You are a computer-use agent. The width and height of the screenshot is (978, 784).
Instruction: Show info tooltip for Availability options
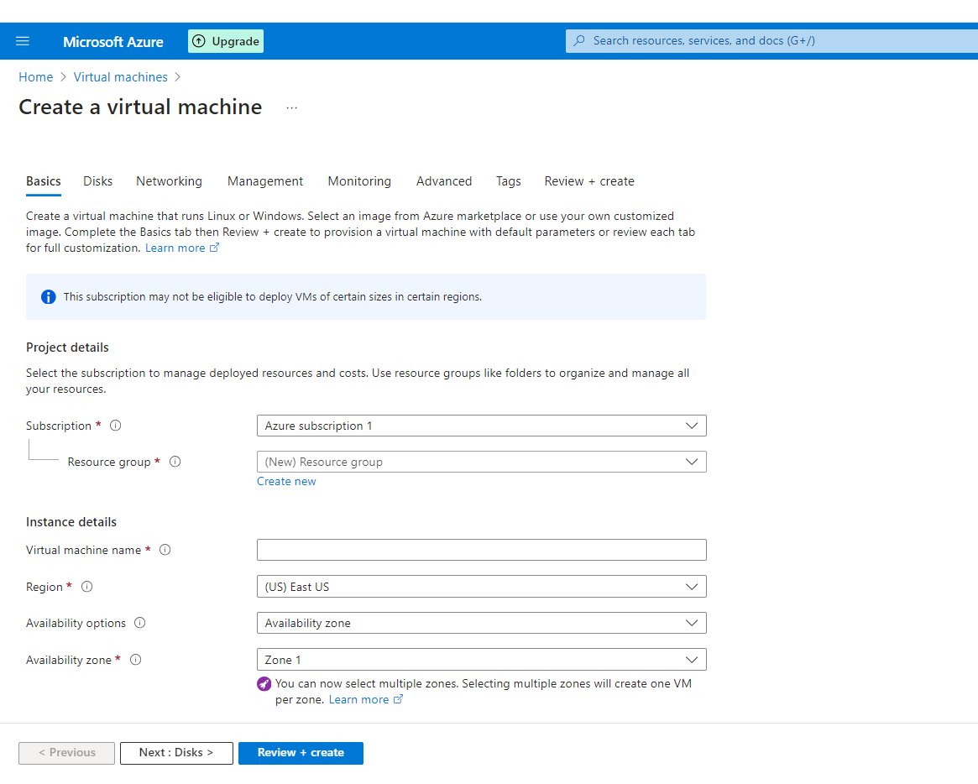[139, 623]
